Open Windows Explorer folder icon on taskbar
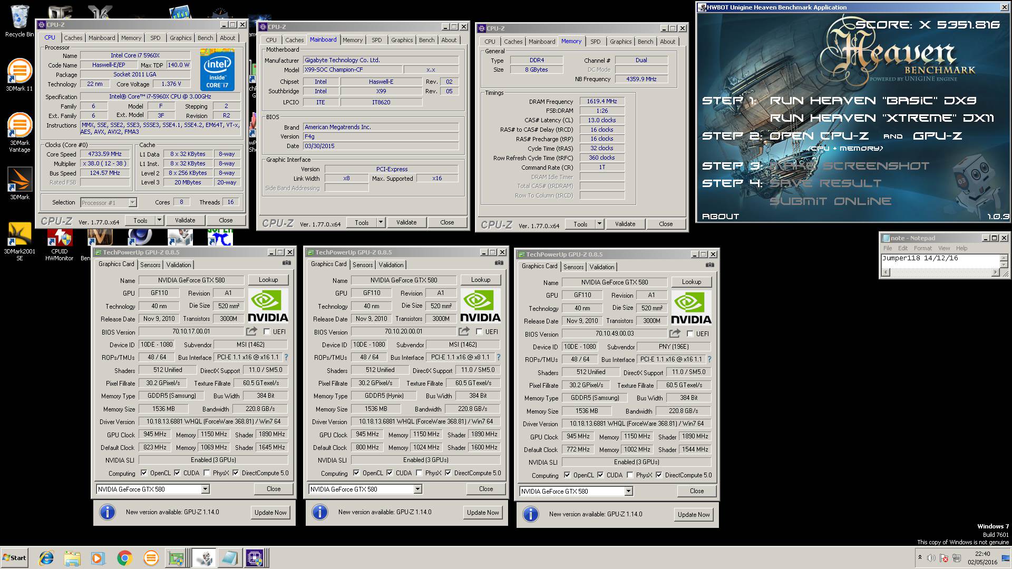The image size is (1012, 569). pyautogui.click(x=72, y=558)
